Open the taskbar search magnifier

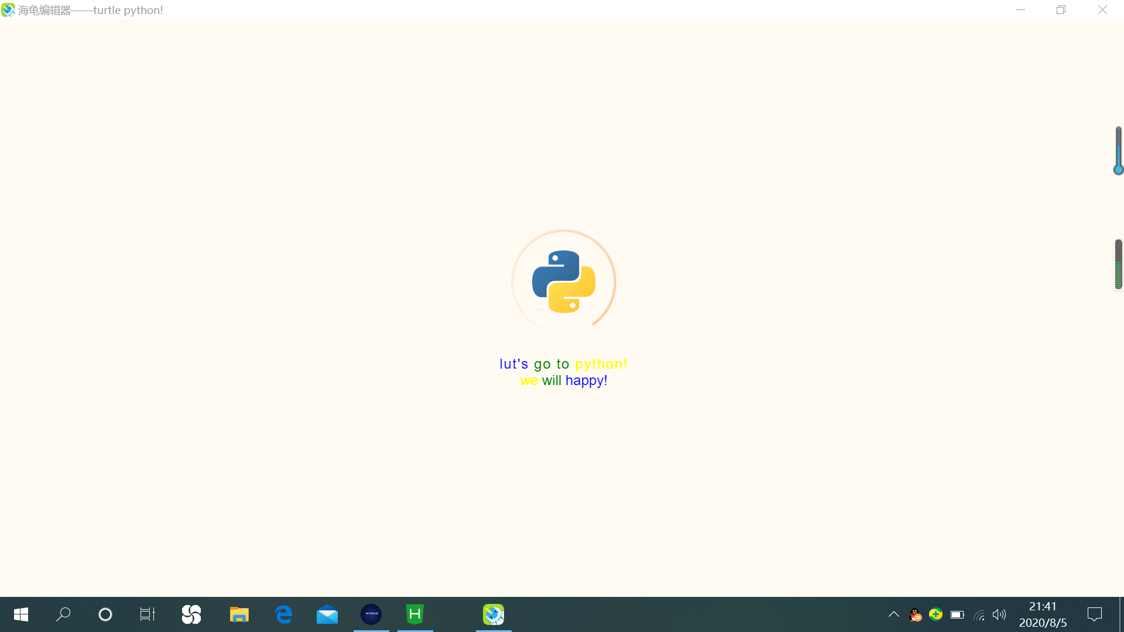[63, 614]
